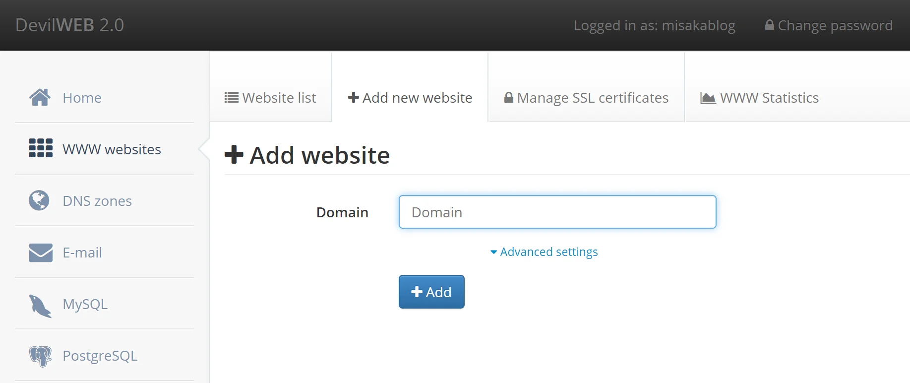Click the Home house icon
910x383 pixels.
pos(40,97)
